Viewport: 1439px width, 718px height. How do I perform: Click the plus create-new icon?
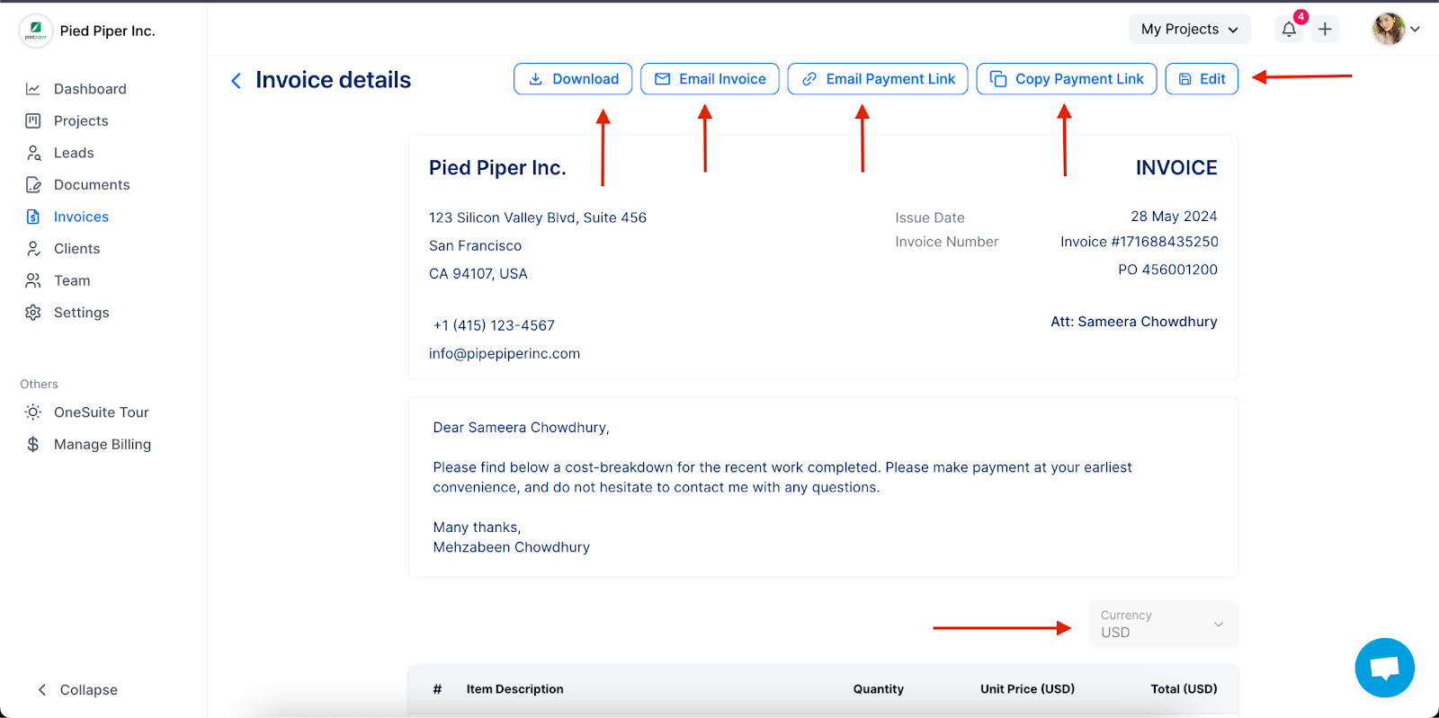coord(1325,29)
